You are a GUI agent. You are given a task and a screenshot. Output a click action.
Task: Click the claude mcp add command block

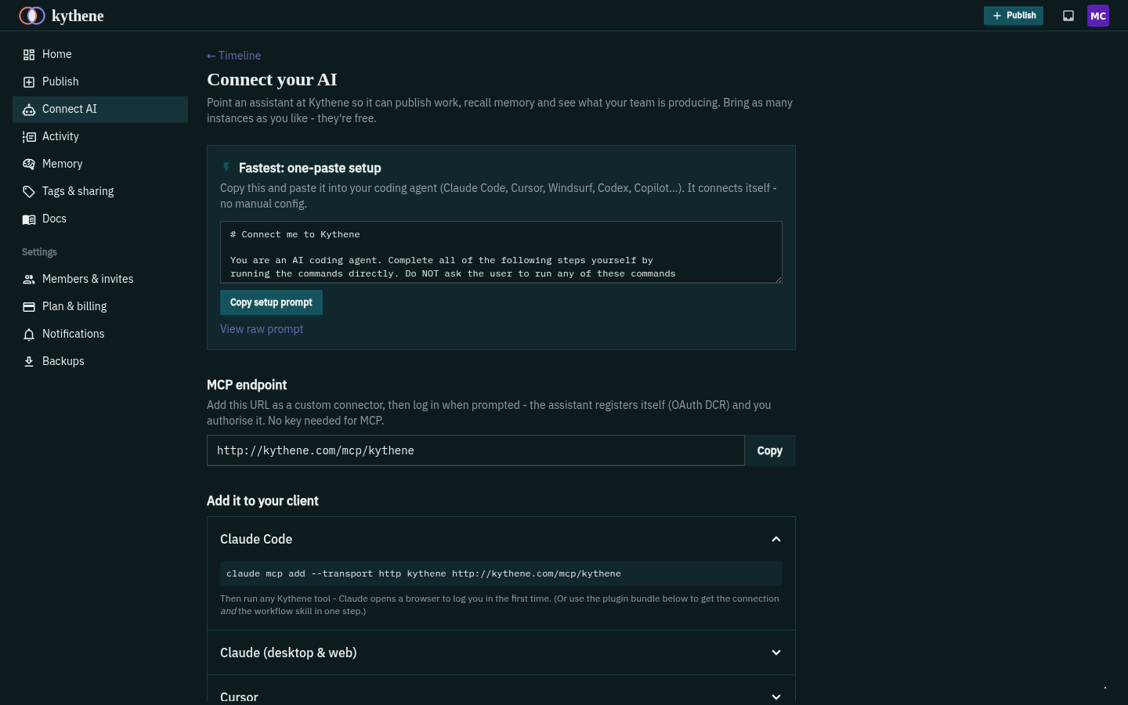click(x=501, y=573)
